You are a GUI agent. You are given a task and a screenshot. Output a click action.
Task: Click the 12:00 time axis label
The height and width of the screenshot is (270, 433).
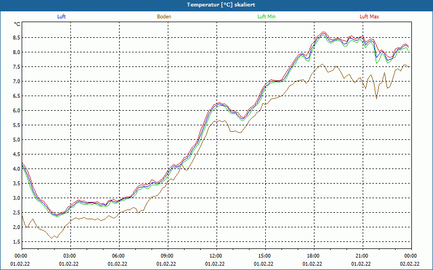click(x=216, y=255)
